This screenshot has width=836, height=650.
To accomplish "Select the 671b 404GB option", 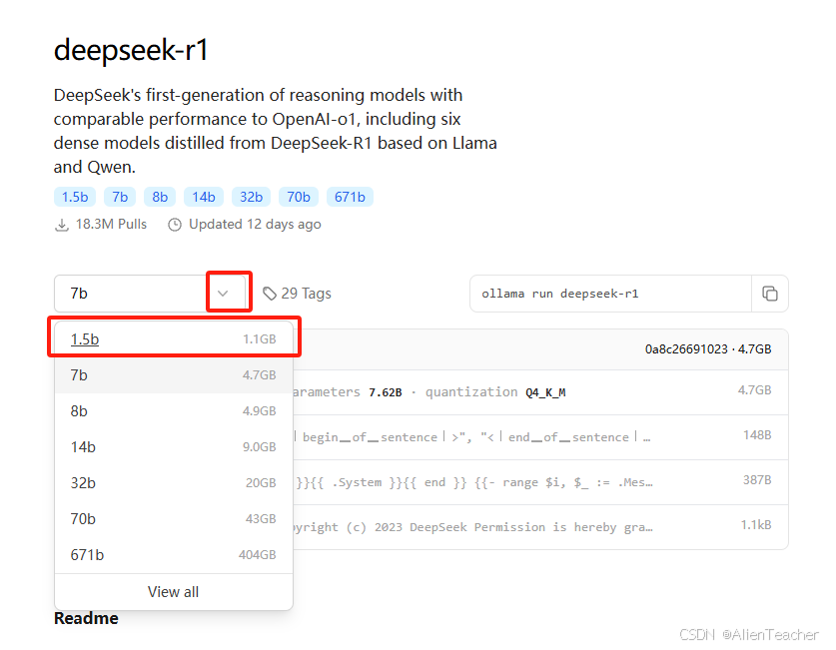I will tap(173, 554).
